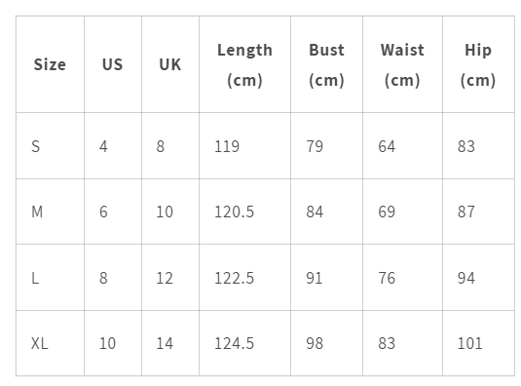Select the hip value 101
Image resolution: width=521 pixels, height=386 pixels.
pyautogui.click(x=469, y=343)
